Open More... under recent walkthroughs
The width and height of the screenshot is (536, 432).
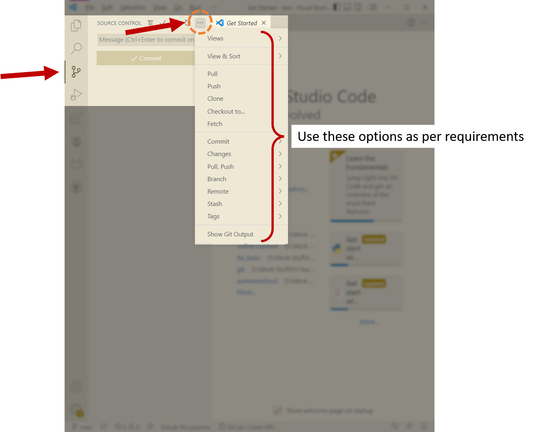tap(370, 321)
